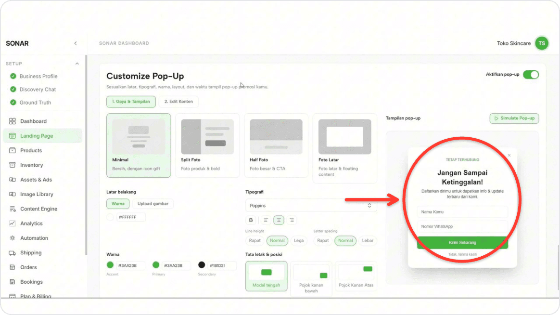Choose Upload gambar background option

[x=153, y=204]
